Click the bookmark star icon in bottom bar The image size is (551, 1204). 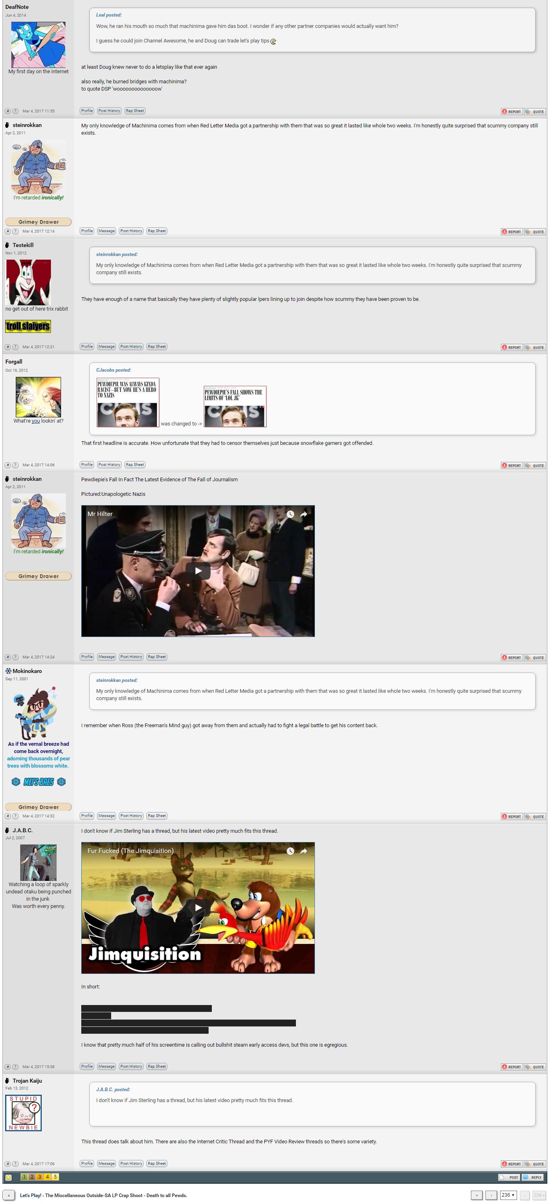pyautogui.click(x=8, y=1177)
